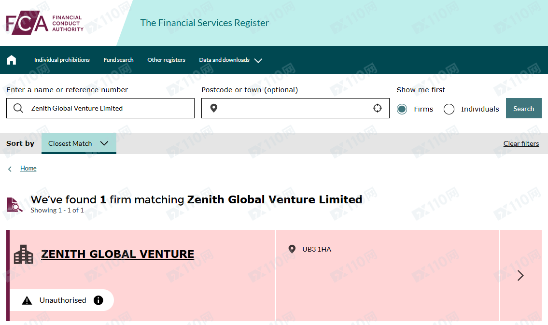
Task: Expand the Data and downloads menu
Action: click(x=231, y=60)
